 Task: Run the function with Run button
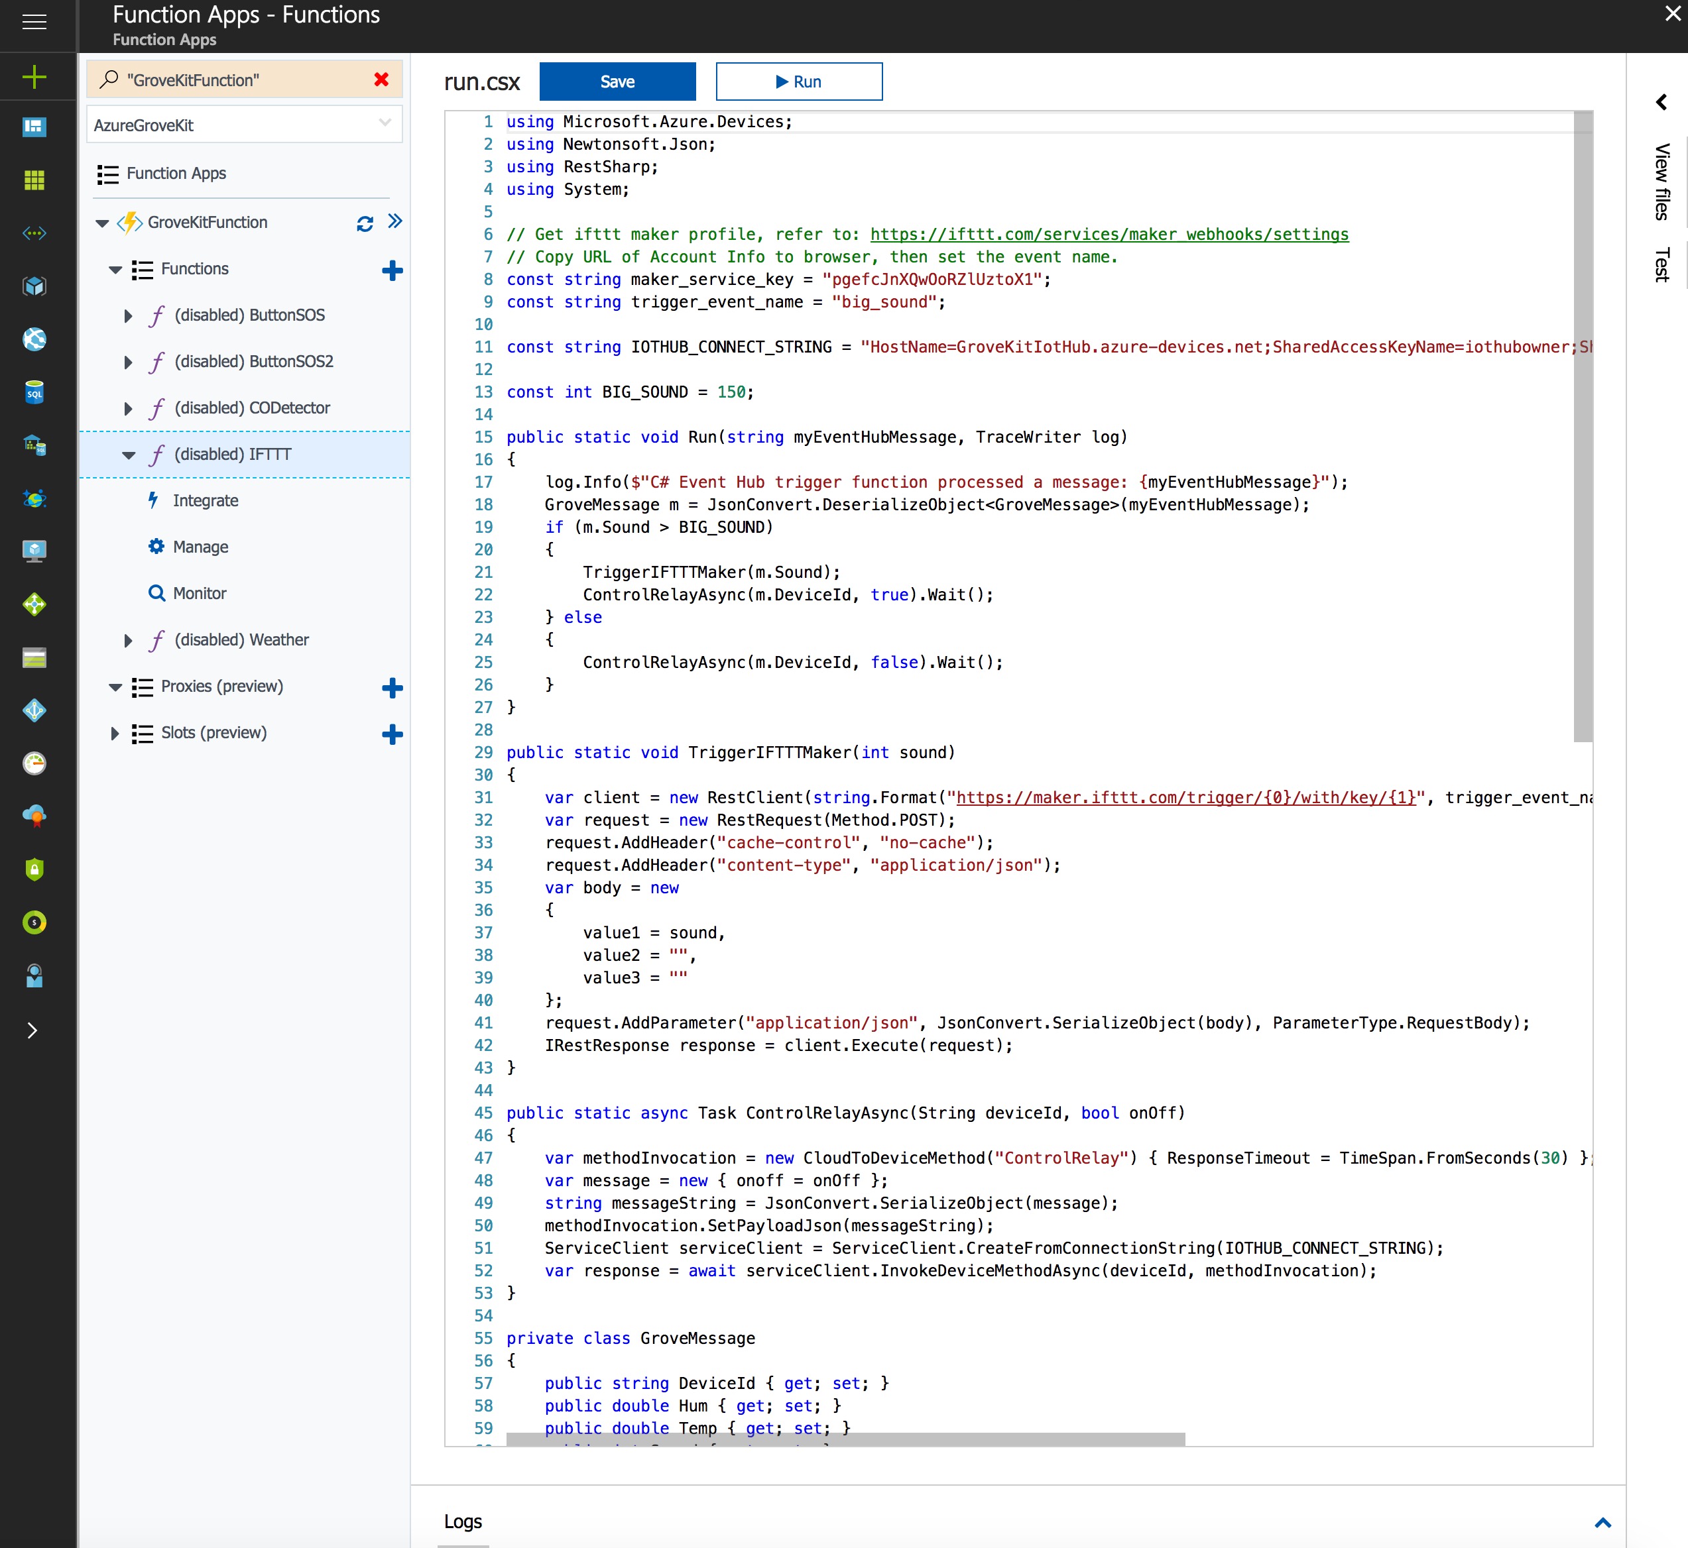(x=798, y=82)
